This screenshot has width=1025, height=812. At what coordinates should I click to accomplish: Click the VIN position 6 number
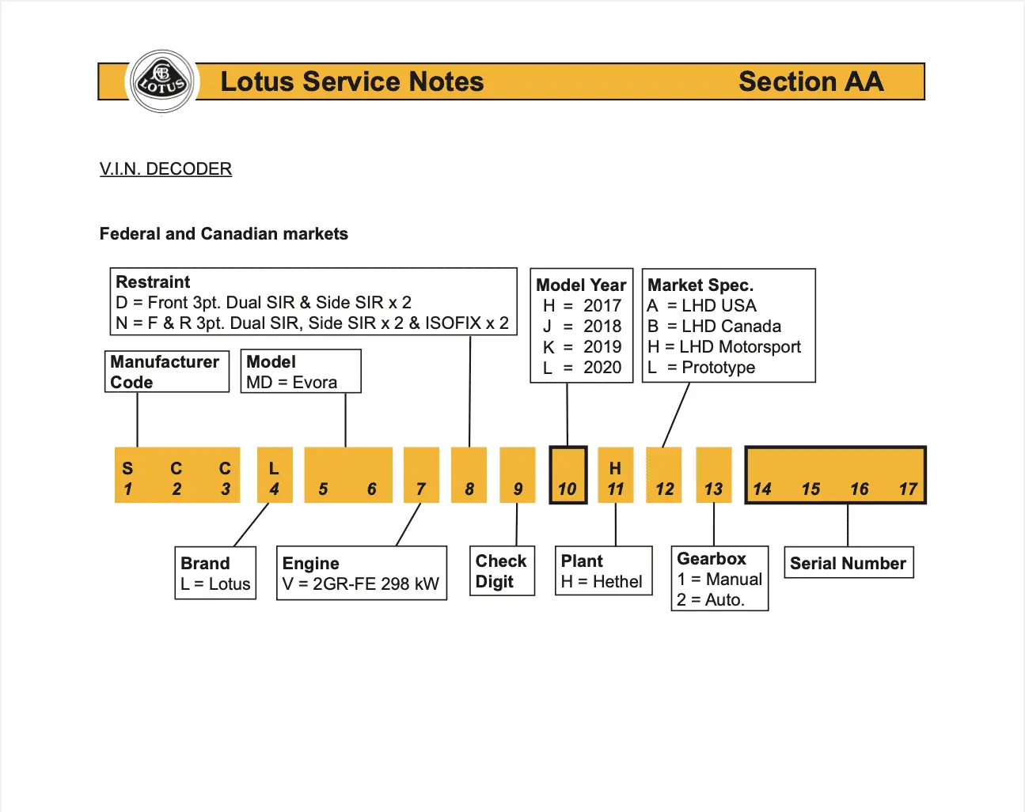(x=372, y=489)
